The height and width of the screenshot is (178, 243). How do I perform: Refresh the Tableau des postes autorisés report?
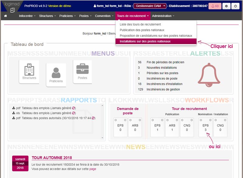point(93,118)
